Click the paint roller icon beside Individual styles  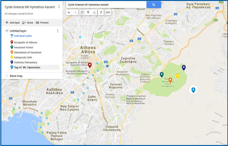pyautogui.click(x=12, y=36)
